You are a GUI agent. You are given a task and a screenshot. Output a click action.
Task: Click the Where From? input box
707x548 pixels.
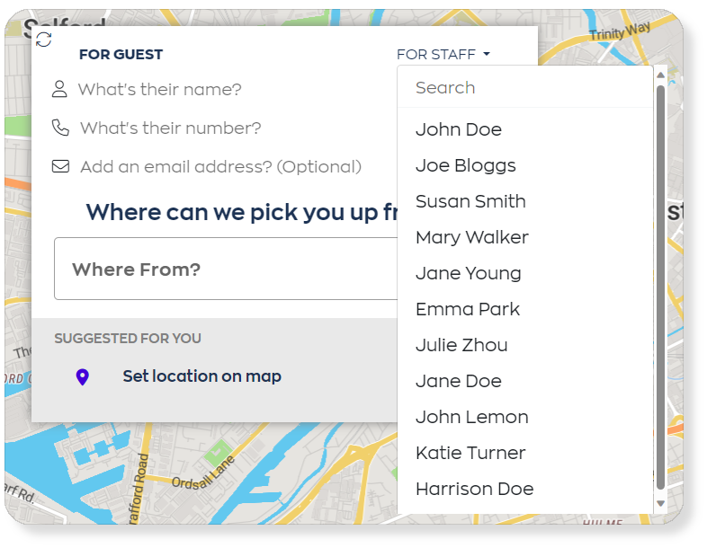(x=226, y=269)
